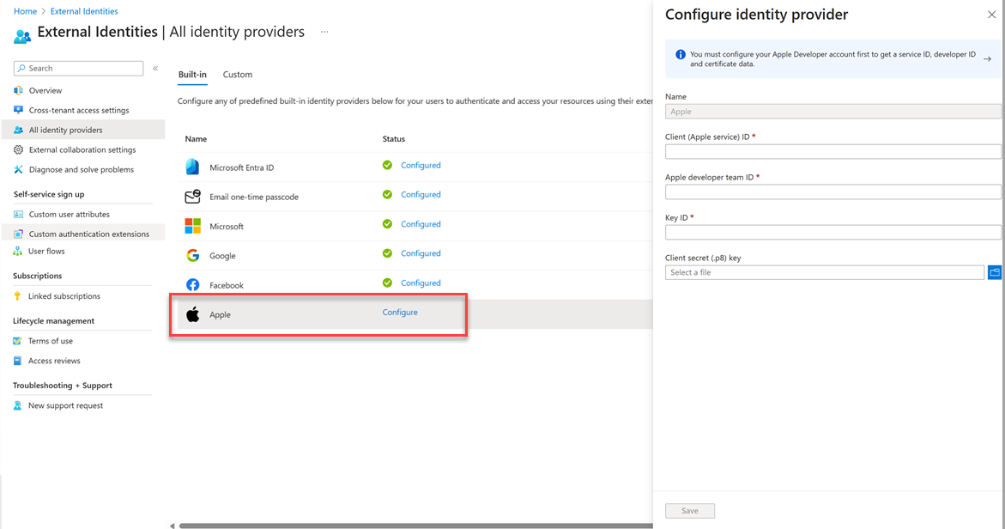Open Apple Developer info banner arrow
The height and width of the screenshot is (529, 1005).
987,59
